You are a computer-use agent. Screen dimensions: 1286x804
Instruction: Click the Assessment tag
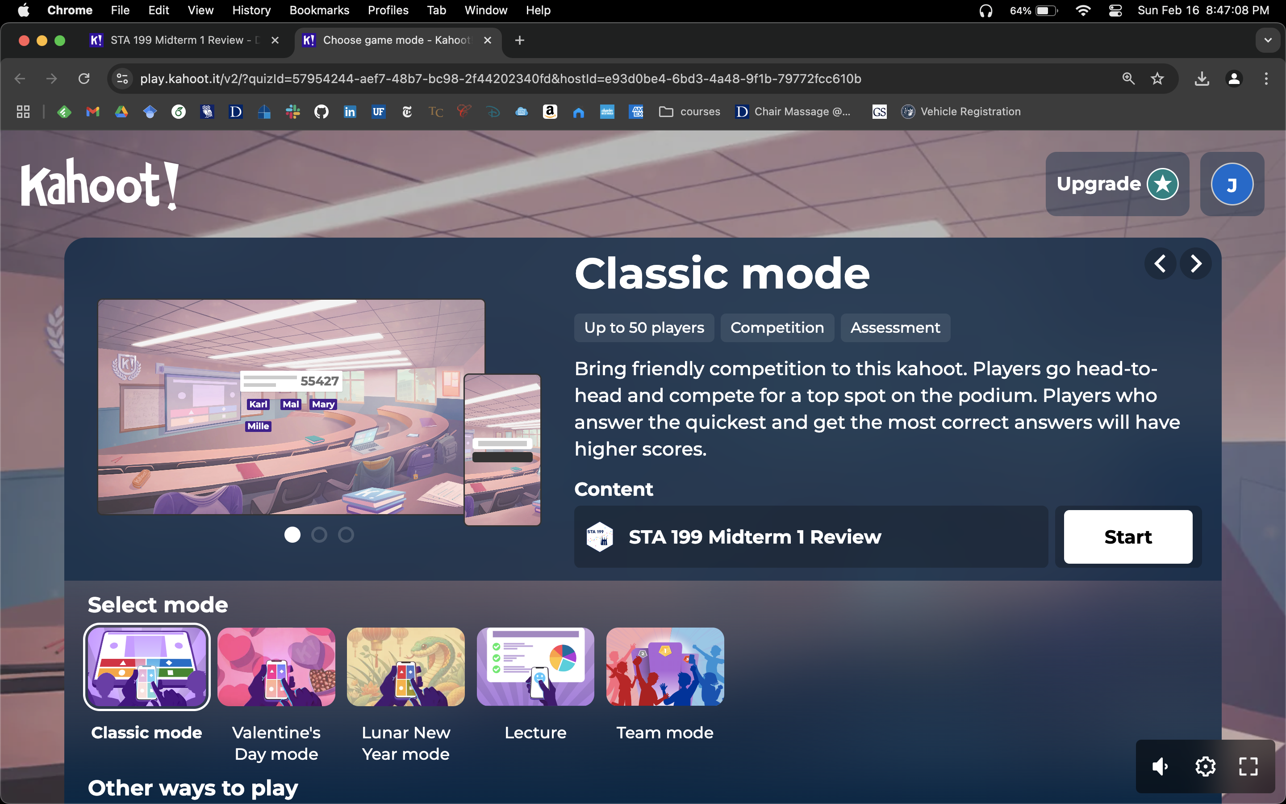point(895,327)
